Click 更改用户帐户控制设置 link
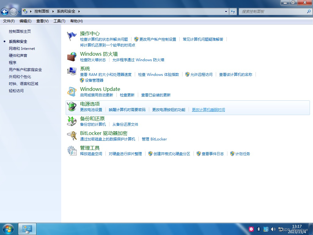This screenshot has height=235, width=313. tap(158, 39)
